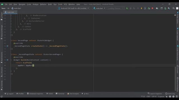
Task: Open the Navigate menu
Action: (22, 4)
